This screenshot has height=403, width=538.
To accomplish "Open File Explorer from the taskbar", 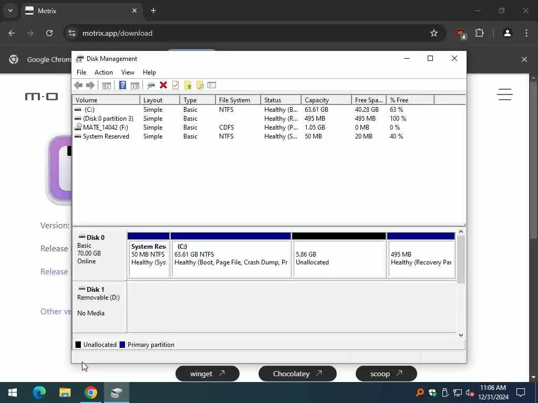I will point(65,393).
